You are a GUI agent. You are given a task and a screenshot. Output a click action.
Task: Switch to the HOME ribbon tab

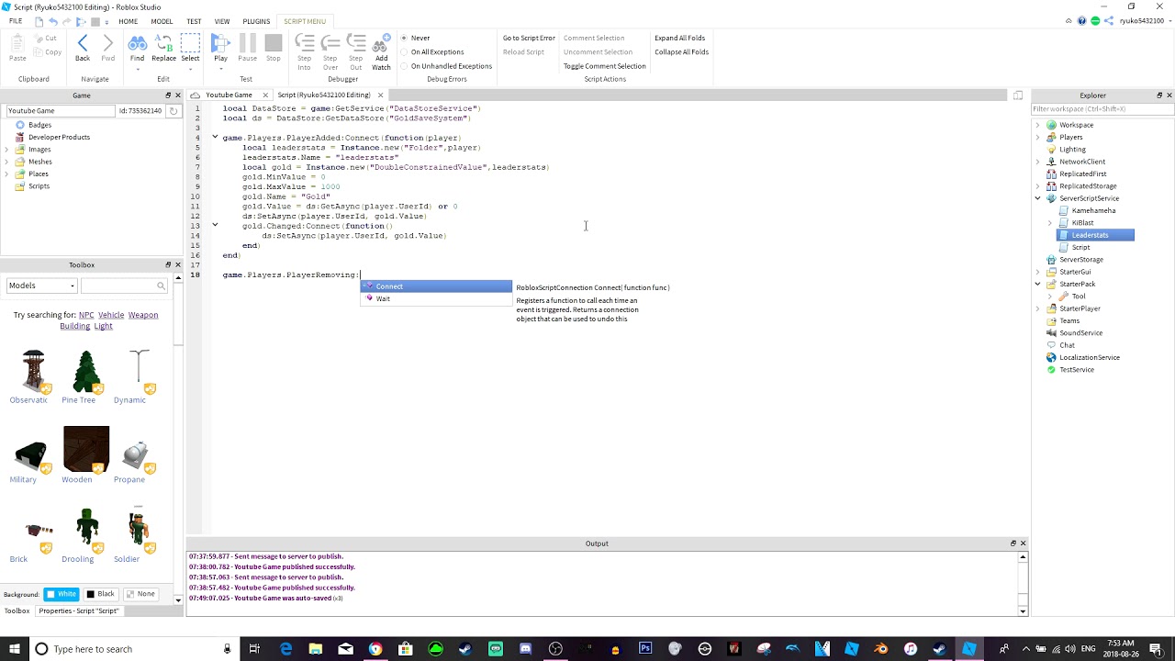[x=128, y=21]
